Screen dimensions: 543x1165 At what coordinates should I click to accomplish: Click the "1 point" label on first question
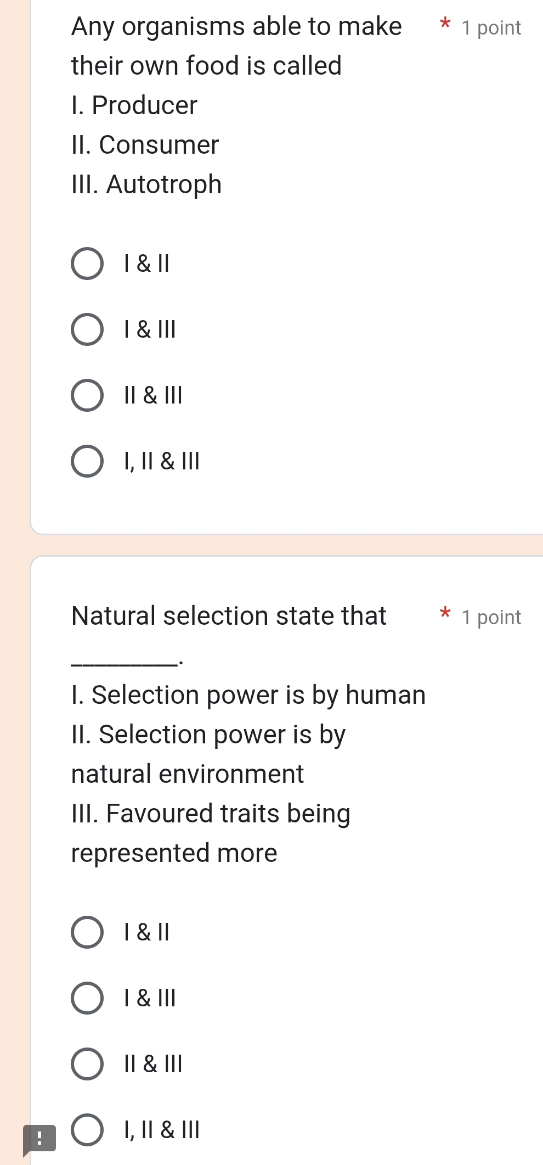(491, 28)
